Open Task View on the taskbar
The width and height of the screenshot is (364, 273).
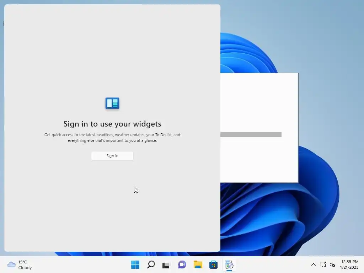tap(166, 264)
